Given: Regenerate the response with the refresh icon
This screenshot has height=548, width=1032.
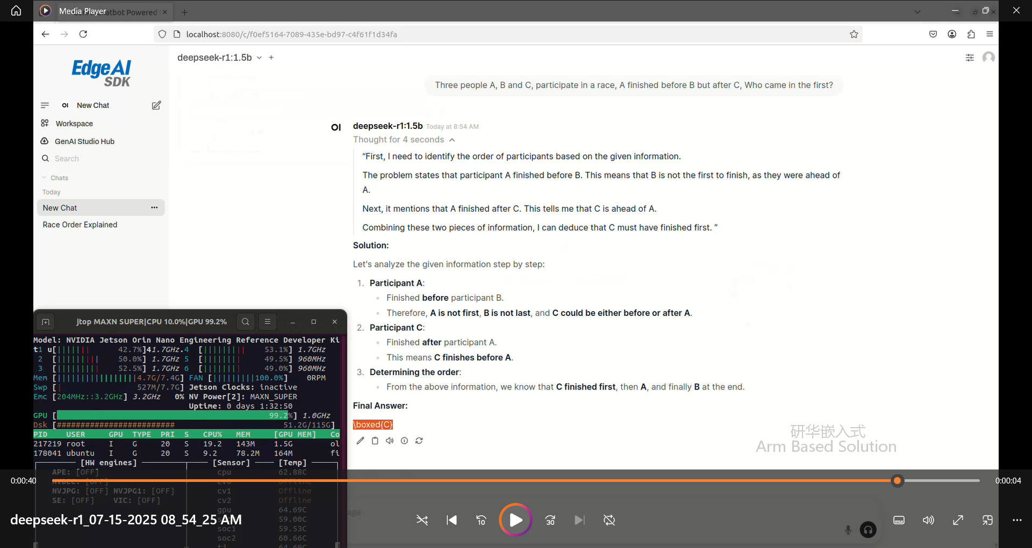Looking at the screenshot, I should point(419,441).
